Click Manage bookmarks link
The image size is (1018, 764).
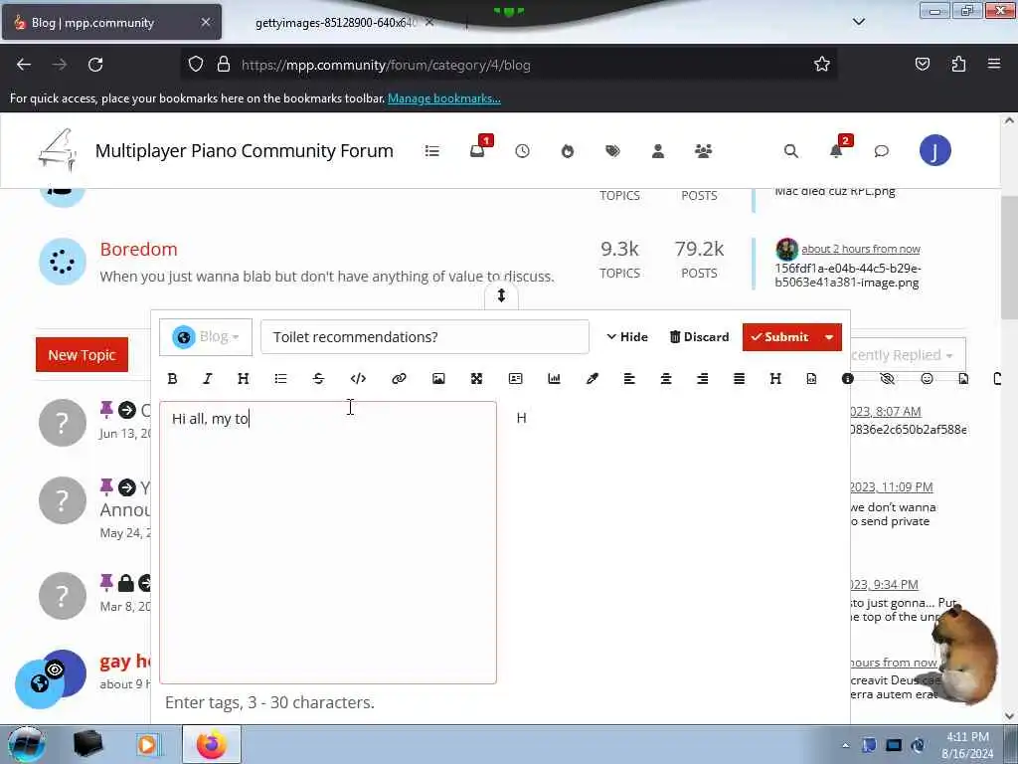pyautogui.click(x=444, y=98)
